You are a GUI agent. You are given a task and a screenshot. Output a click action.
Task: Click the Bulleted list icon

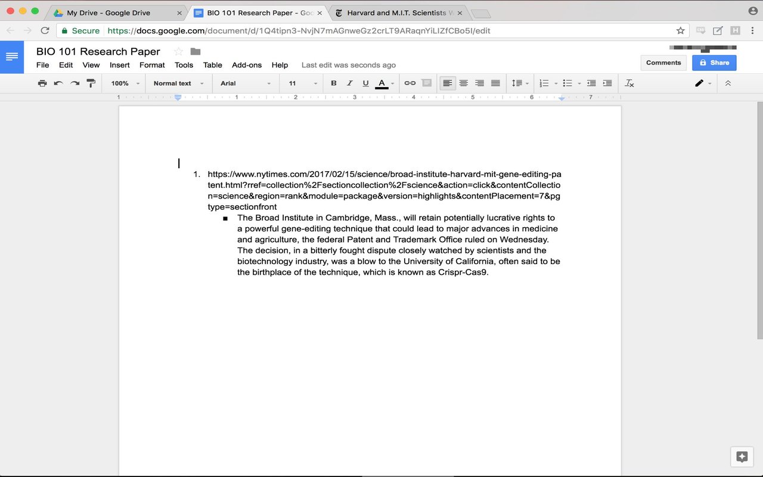[x=567, y=83]
